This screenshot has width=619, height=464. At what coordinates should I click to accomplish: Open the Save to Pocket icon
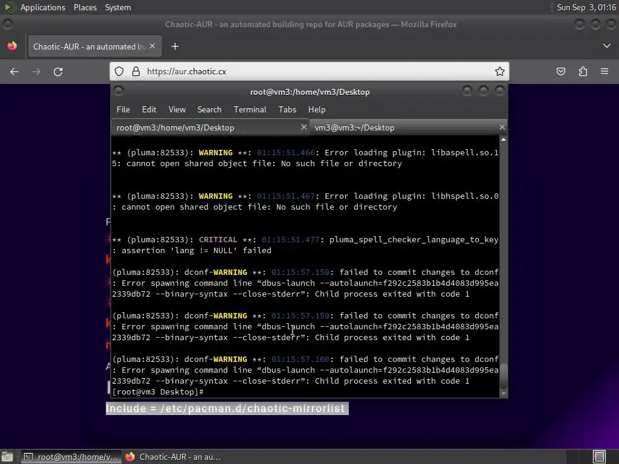coord(560,71)
